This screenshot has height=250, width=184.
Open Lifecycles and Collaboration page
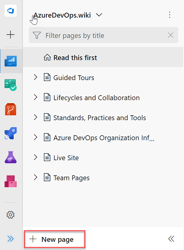(x=97, y=97)
